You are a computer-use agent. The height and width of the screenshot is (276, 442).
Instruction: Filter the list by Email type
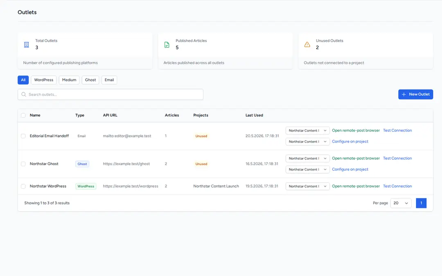(109, 80)
